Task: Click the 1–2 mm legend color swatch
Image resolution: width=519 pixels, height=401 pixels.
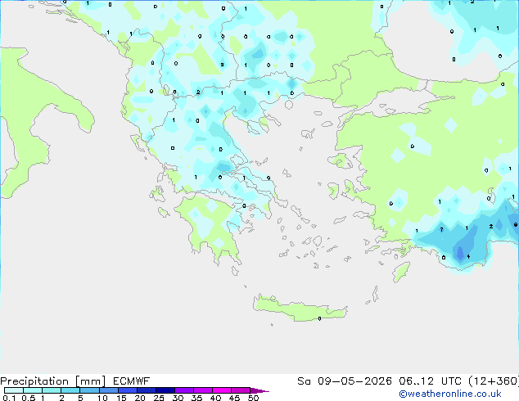Action: coord(52,390)
